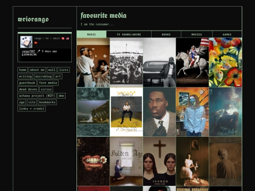Click the cover with woman seated on yellow floor

pyautogui.click(x=127, y=112)
